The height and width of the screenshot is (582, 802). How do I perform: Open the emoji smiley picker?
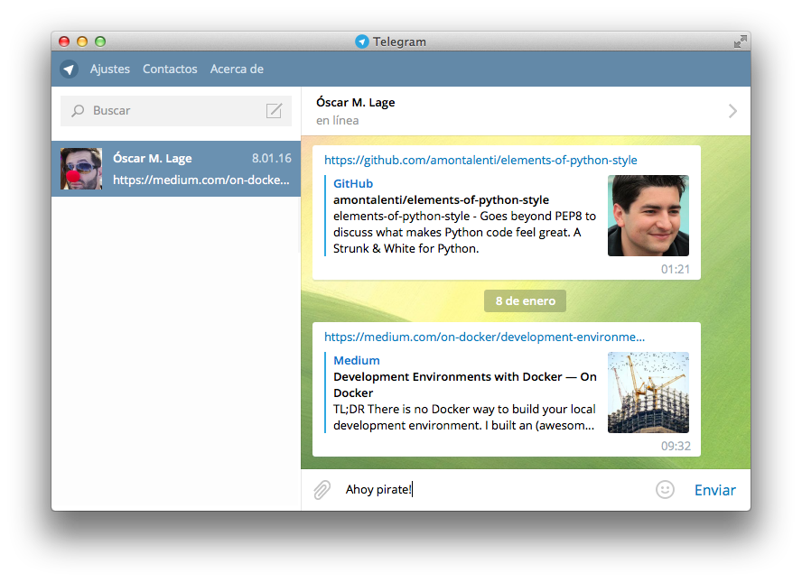tap(665, 490)
